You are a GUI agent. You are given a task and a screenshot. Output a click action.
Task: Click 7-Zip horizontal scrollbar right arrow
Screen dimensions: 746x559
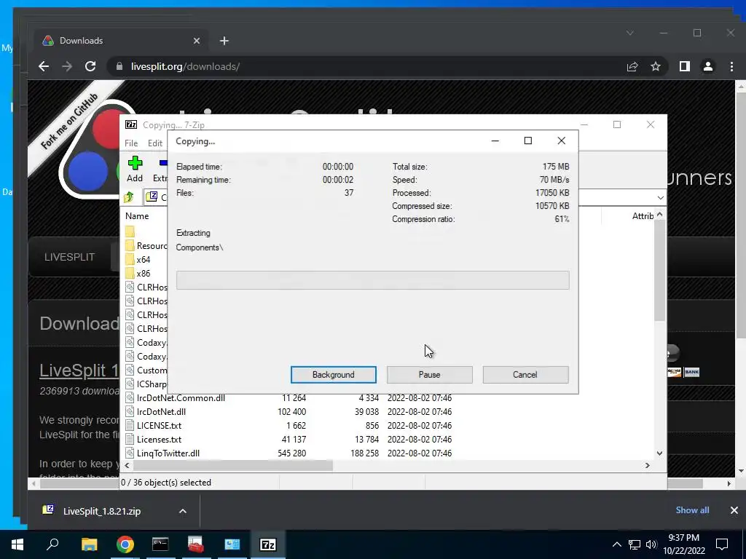(x=647, y=465)
